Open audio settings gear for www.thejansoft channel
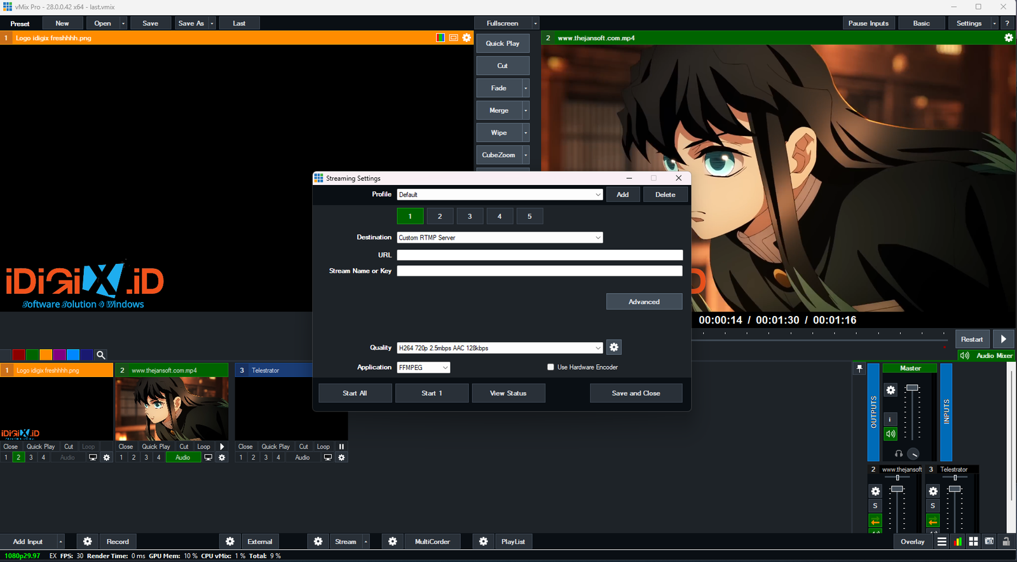The width and height of the screenshot is (1017, 562). [875, 491]
